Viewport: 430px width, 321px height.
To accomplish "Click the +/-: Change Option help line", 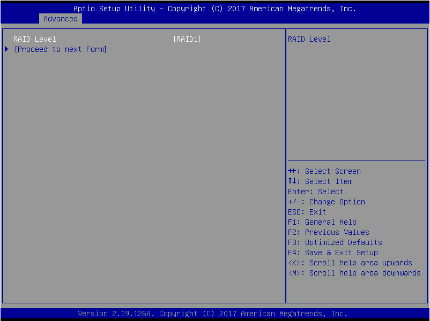I will pos(327,202).
